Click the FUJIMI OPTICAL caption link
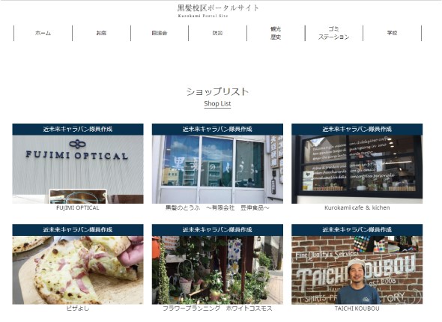This screenshot has width=442, height=322. click(x=78, y=208)
